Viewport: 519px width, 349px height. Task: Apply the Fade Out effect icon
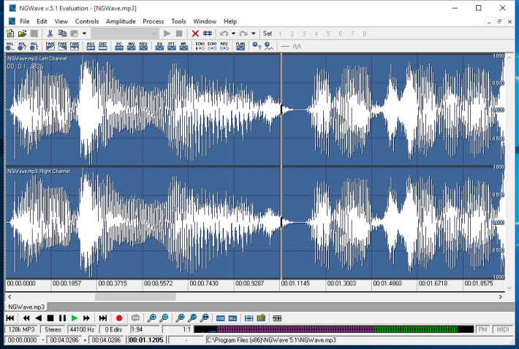(x=62, y=46)
